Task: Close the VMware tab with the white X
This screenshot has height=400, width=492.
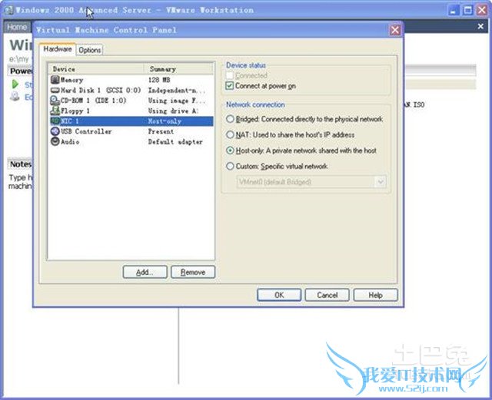Action: click(480, 26)
